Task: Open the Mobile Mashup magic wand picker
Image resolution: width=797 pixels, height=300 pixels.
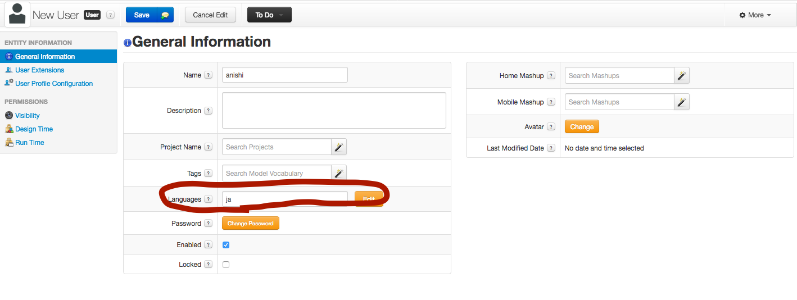Action: pos(682,102)
